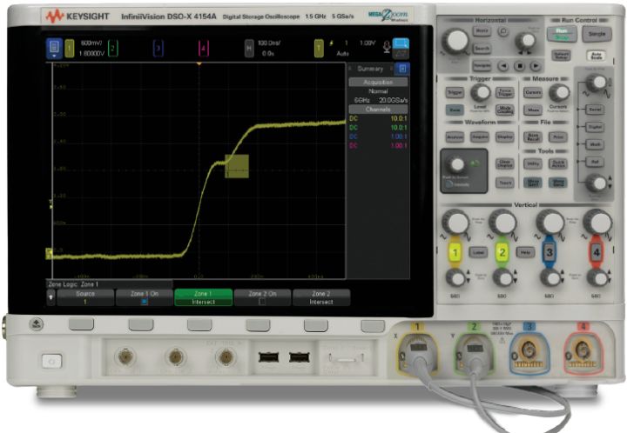Toggle the Wave Gen1 key
The image size is (627, 433).
pyautogui.click(x=533, y=183)
